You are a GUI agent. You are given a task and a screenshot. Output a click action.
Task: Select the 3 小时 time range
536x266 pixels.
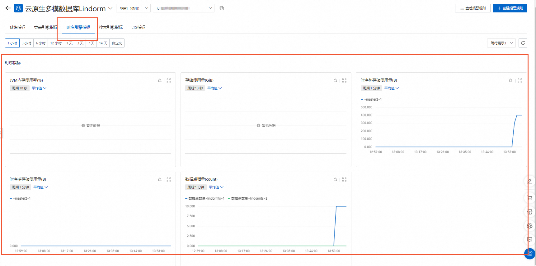(x=26, y=43)
